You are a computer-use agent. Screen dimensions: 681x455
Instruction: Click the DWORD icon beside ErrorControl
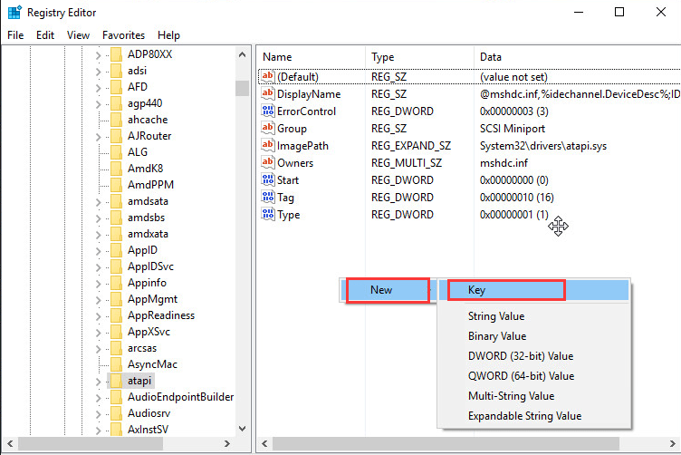267,111
